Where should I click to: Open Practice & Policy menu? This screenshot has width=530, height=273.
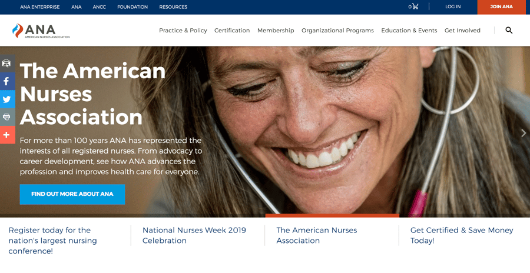[x=183, y=31]
